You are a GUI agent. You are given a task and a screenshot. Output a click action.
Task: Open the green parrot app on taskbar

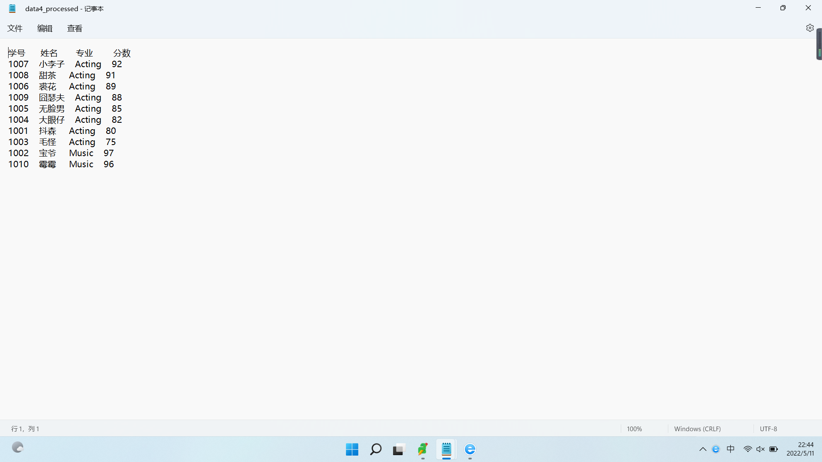[423, 449]
